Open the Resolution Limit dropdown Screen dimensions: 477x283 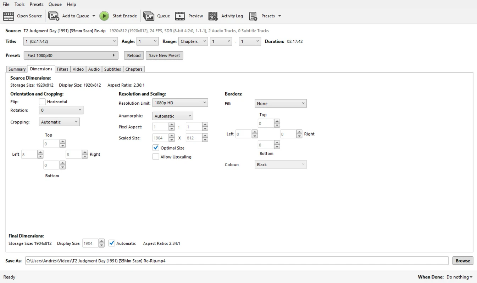[x=180, y=103]
